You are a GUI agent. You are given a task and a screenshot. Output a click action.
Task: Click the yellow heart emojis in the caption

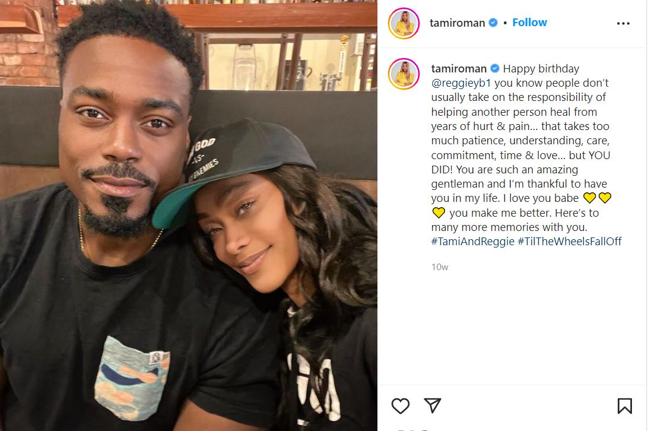coord(597,198)
